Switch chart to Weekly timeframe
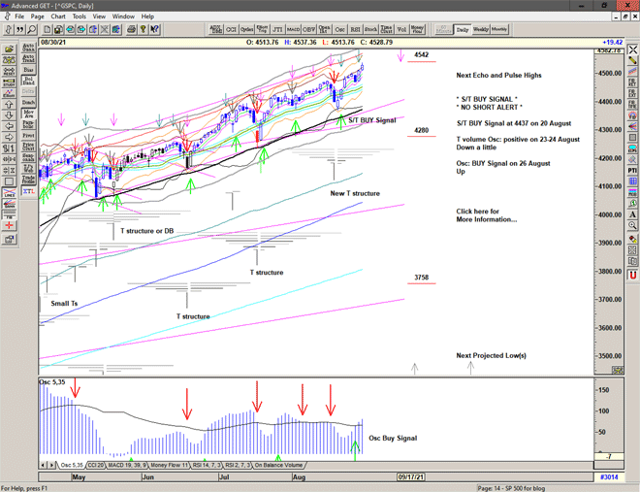This screenshot has height=492, width=640. [481, 29]
